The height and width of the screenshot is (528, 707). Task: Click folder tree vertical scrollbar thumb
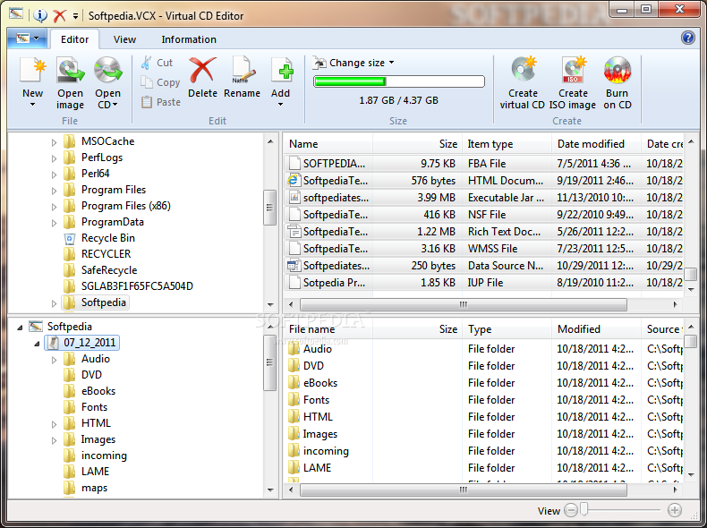tap(269, 208)
